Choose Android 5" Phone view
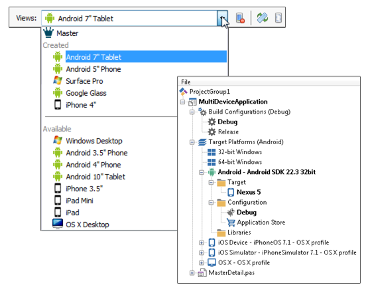 point(93,69)
